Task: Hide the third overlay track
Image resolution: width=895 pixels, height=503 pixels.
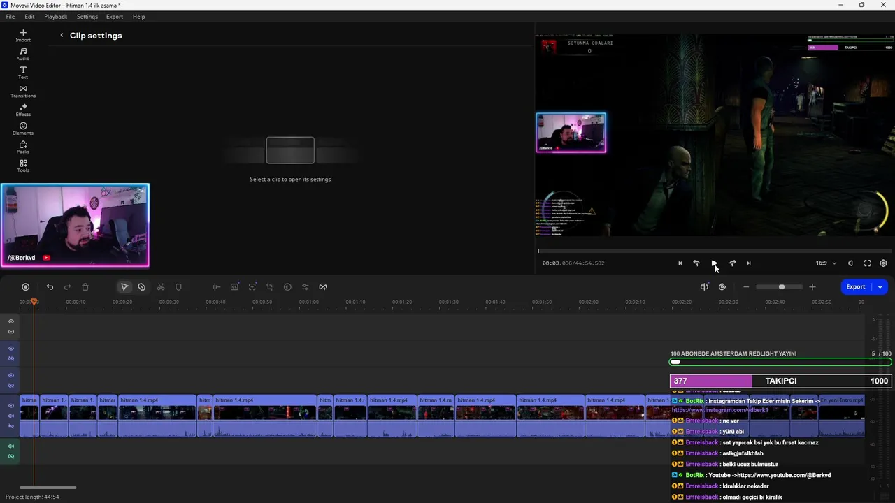Action: pyautogui.click(x=11, y=375)
